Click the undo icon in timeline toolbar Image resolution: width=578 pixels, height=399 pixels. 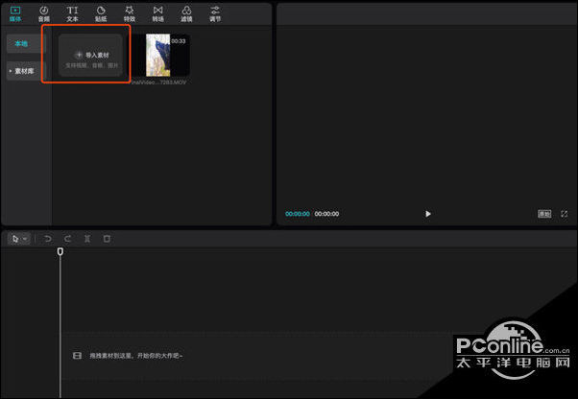[x=48, y=239]
